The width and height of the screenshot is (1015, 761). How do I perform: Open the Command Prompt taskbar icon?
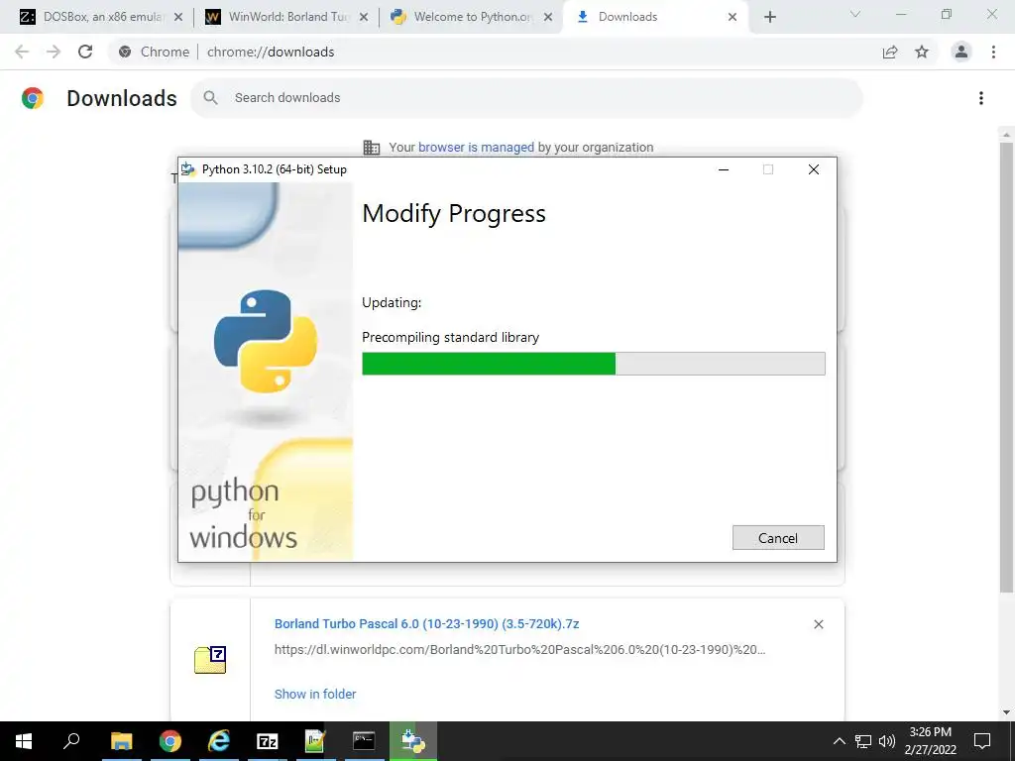click(364, 741)
